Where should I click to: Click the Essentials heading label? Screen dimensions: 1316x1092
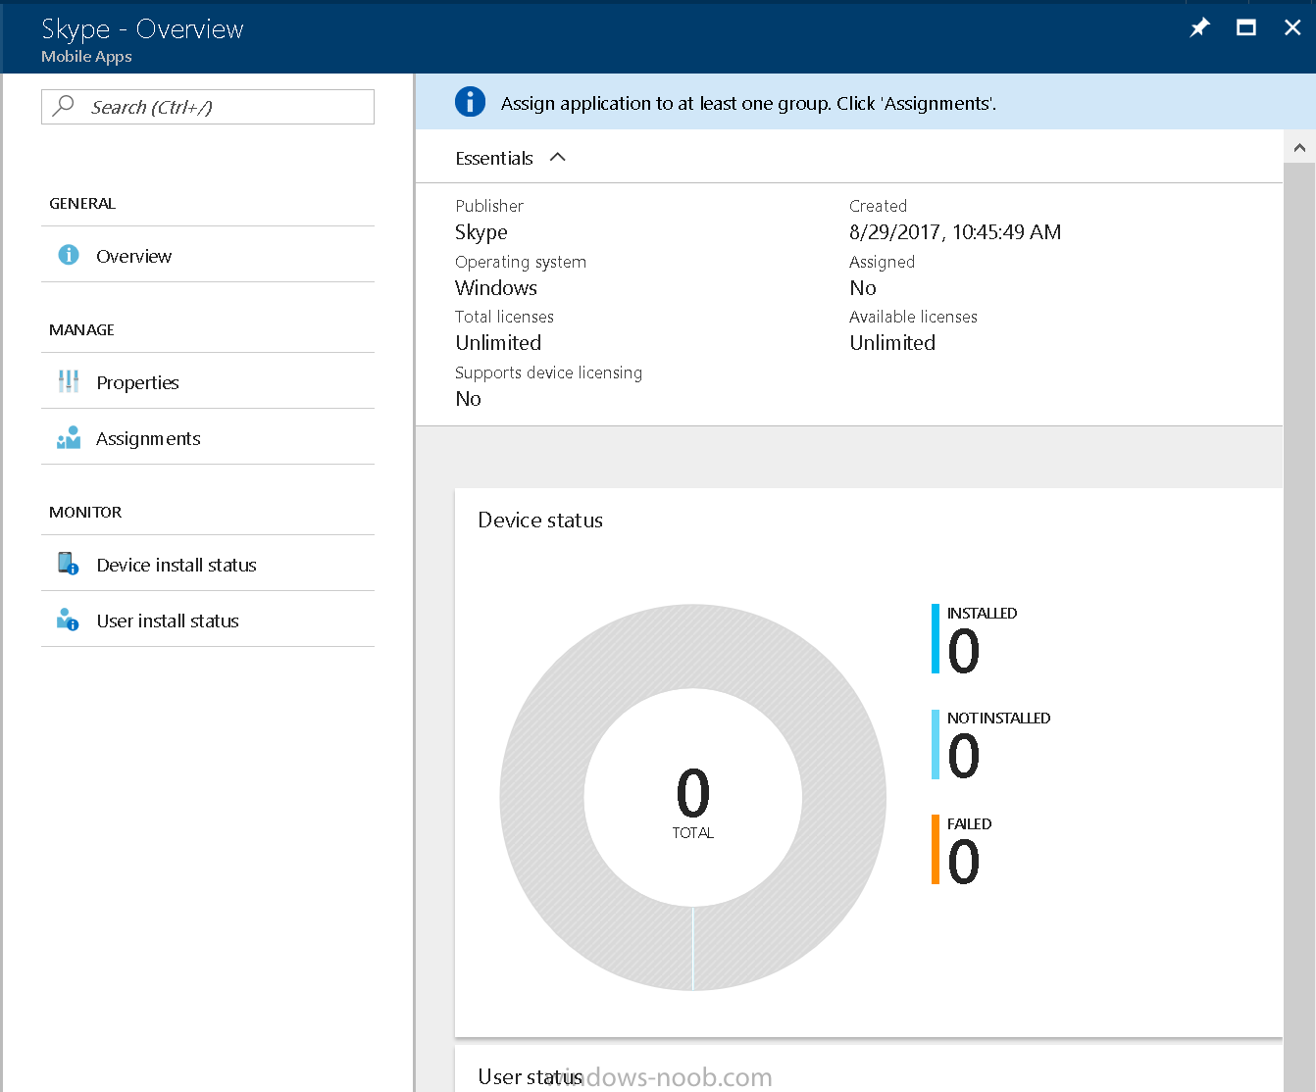click(x=494, y=158)
